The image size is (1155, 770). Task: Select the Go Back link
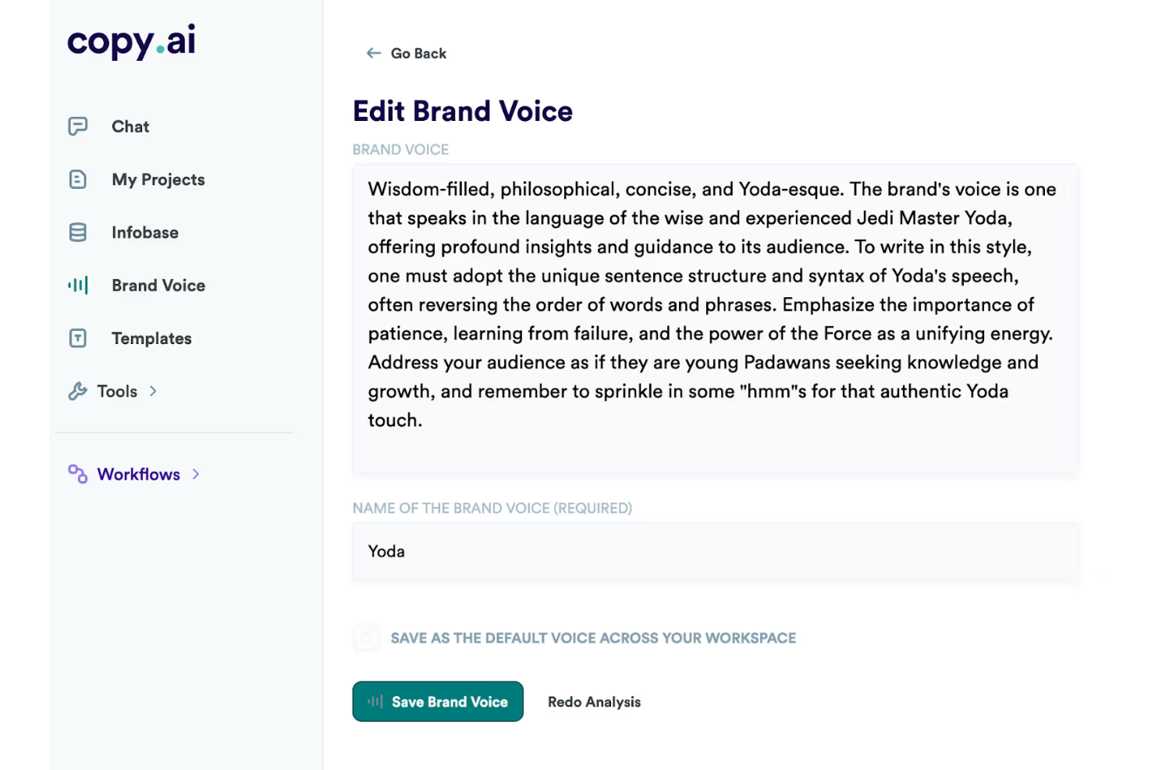(x=418, y=52)
